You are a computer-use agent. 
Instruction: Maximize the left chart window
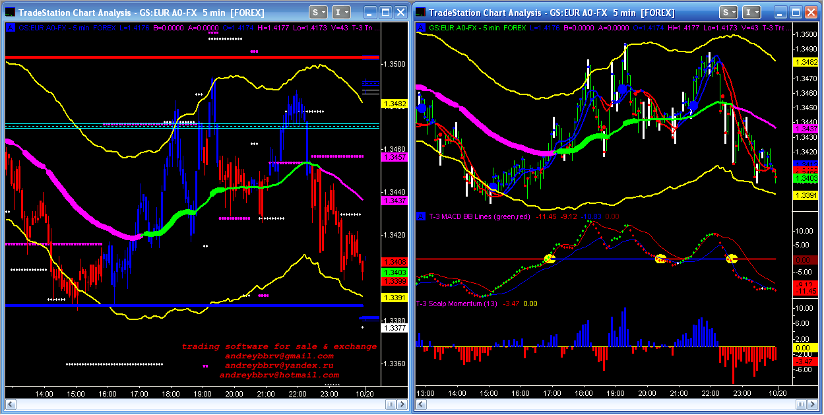[385, 12]
